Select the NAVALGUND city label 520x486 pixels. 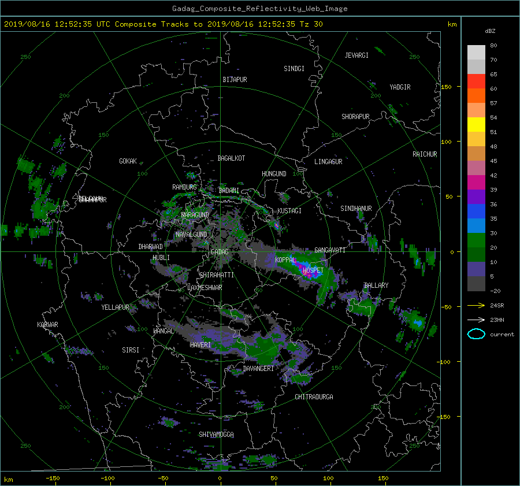point(191,235)
